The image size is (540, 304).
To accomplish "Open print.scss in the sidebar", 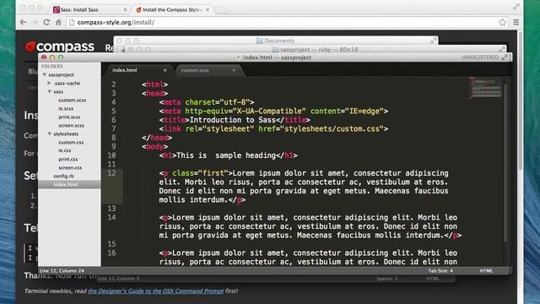I will pyautogui.click(x=69, y=117).
